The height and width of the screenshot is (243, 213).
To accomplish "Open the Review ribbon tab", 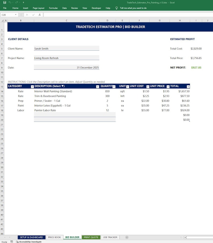I will click(x=75, y=8).
